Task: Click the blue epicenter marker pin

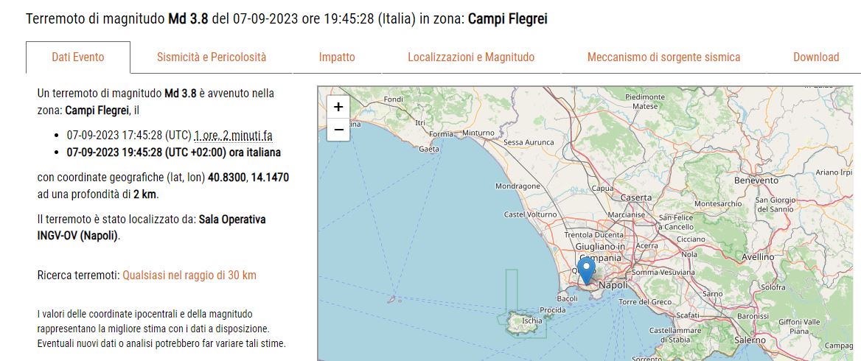Action: click(x=587, y=270)
